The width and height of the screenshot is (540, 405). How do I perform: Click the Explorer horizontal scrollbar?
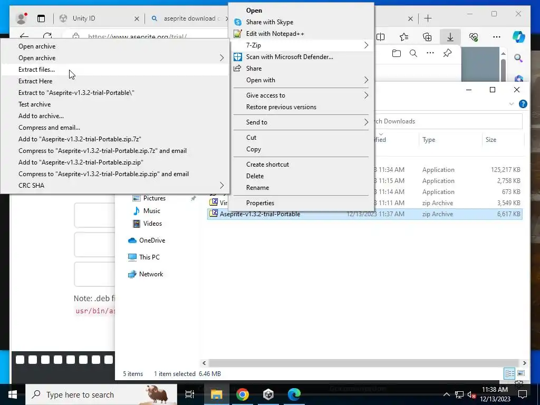364,363
